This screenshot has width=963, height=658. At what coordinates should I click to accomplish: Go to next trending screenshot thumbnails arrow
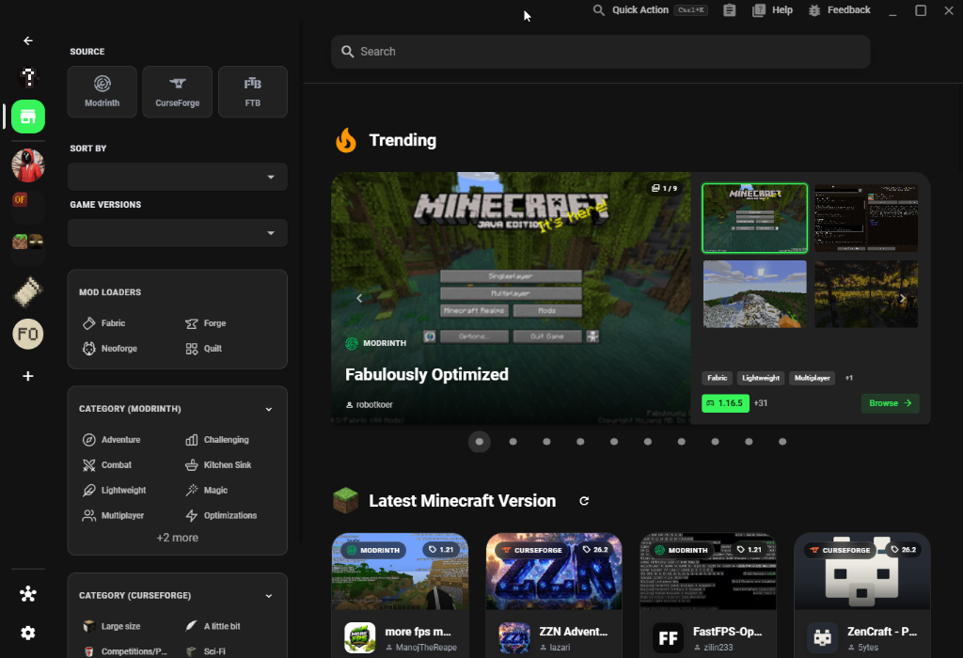tap(903, 298)
